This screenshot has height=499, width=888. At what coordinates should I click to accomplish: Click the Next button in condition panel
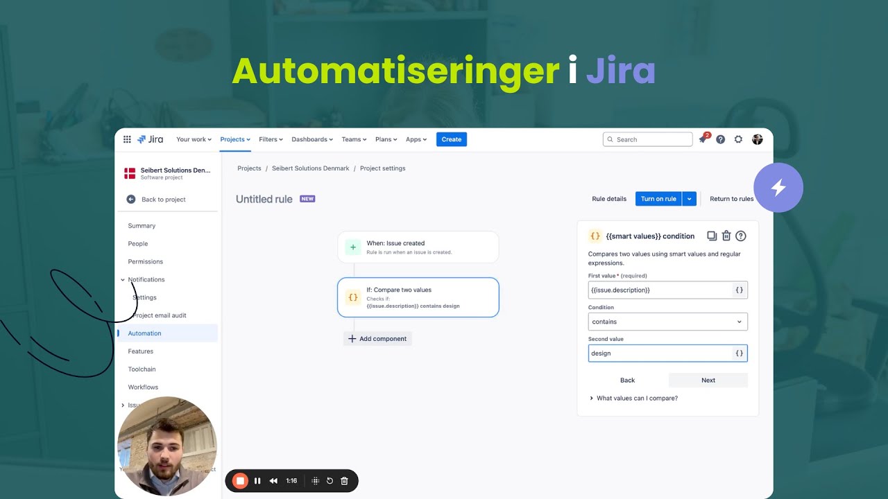tap(708, 380)
